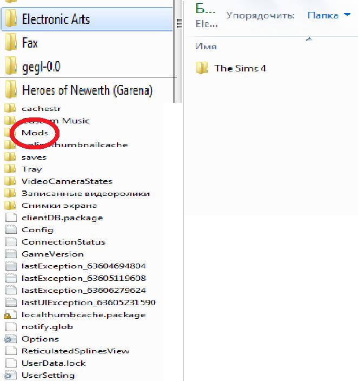Select clientDB.package file name
Viewport: 358px width, 381px height.
point(62,218)
